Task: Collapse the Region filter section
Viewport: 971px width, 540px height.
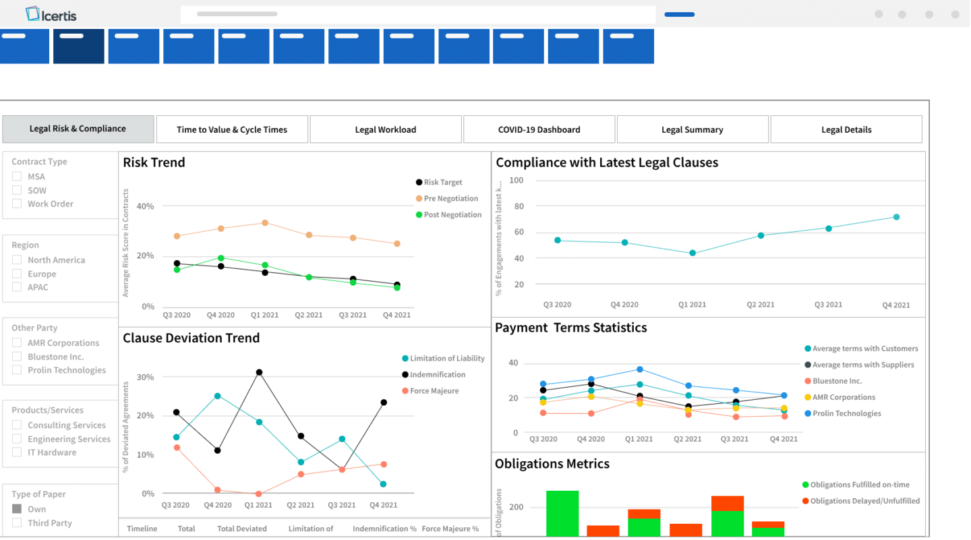Action: [x=25, y=245]
